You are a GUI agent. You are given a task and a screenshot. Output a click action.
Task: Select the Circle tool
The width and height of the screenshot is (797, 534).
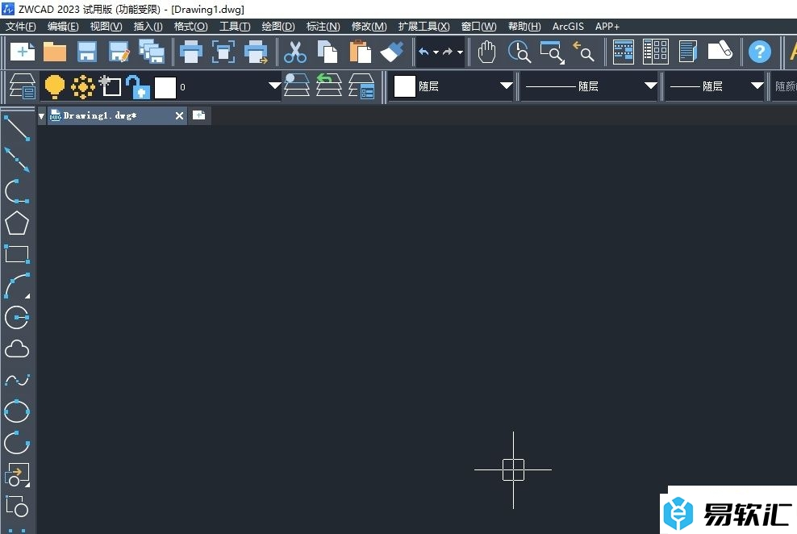17,317
